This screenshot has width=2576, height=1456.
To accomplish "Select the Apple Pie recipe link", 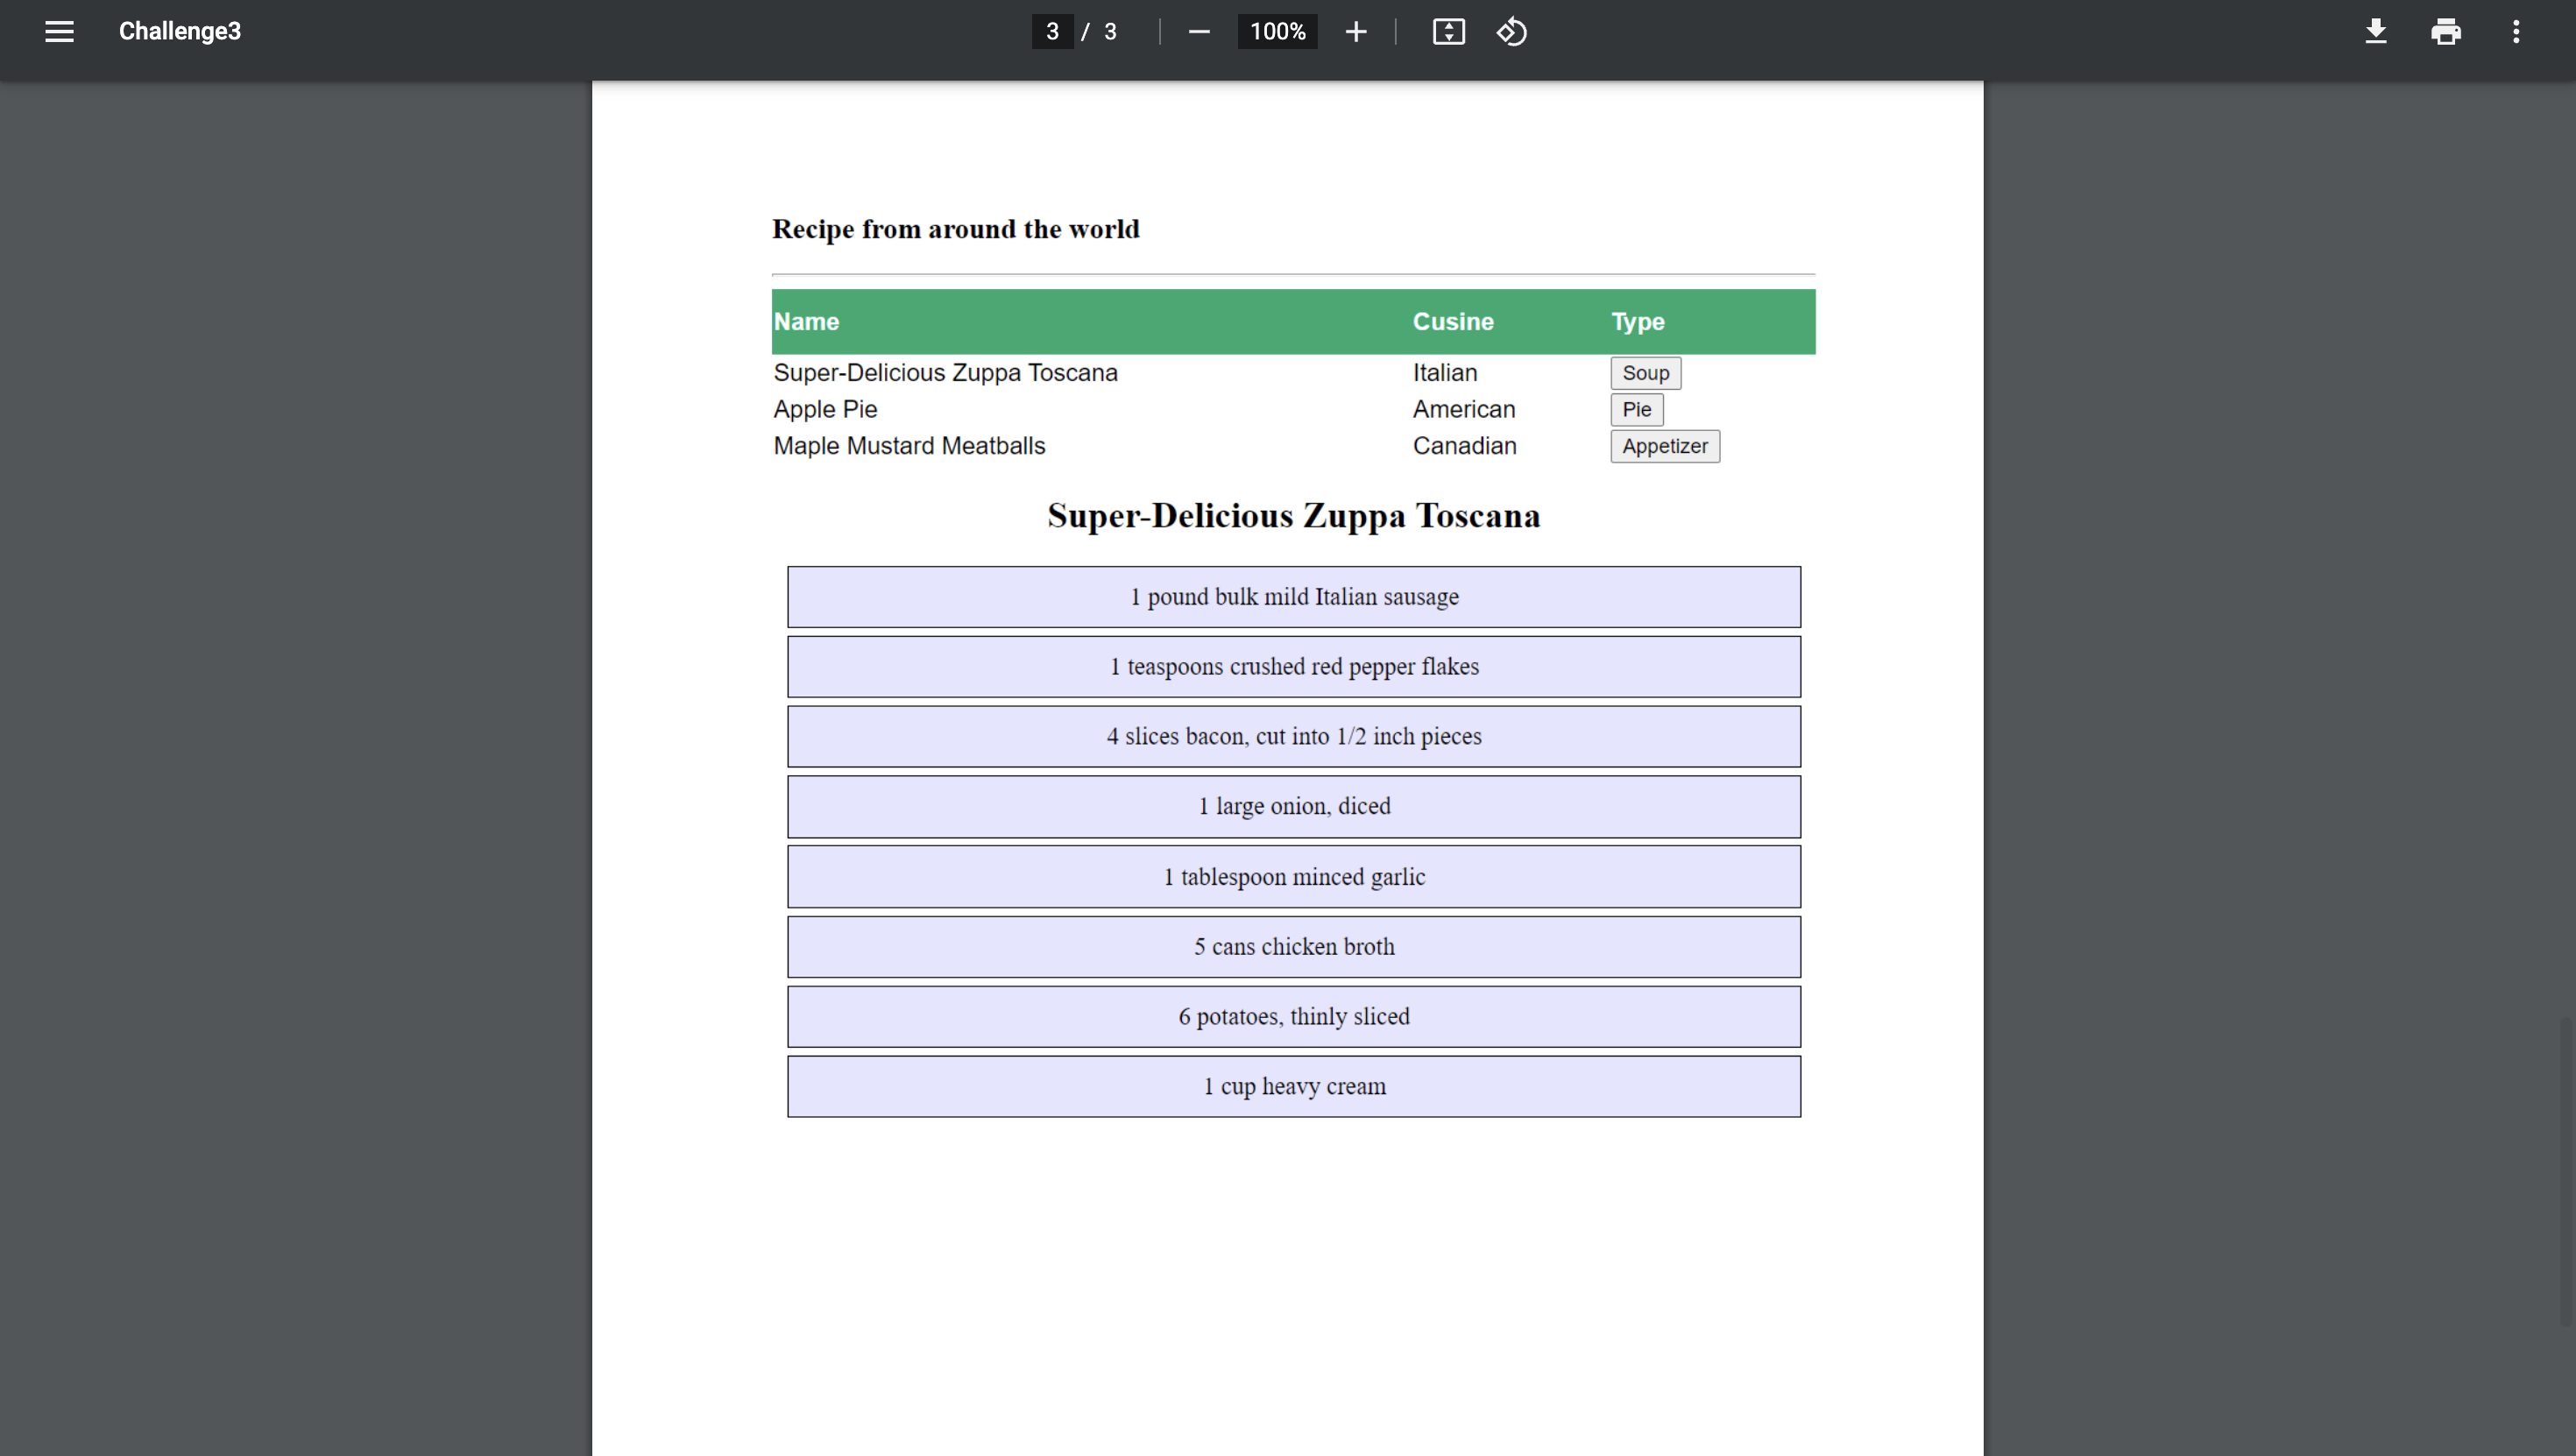I will [x=824, y=408].
